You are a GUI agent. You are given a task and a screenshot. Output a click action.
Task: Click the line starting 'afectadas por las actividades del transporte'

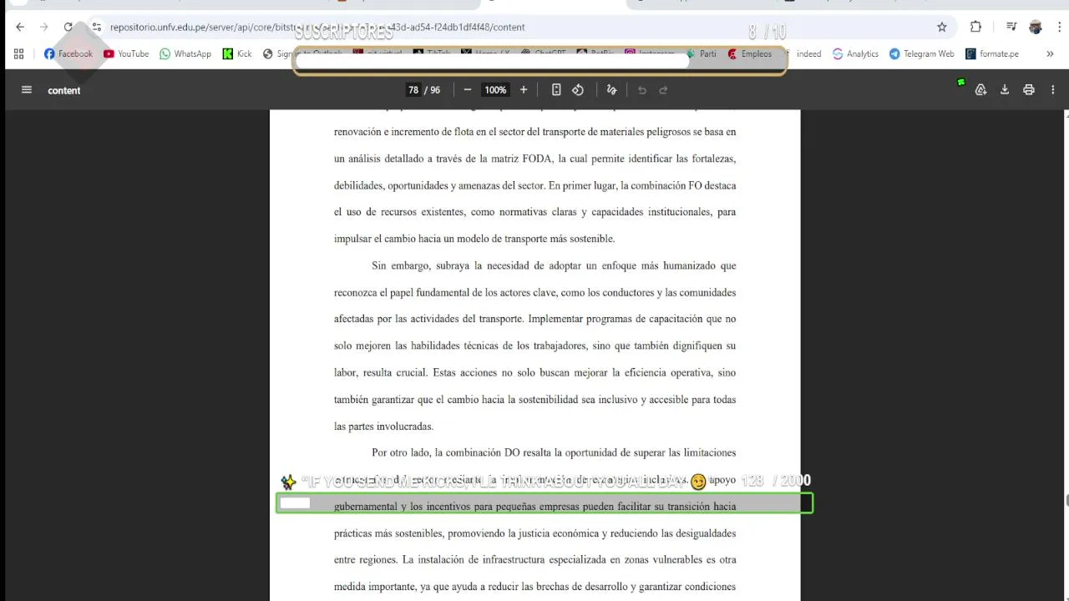(534, 319)
